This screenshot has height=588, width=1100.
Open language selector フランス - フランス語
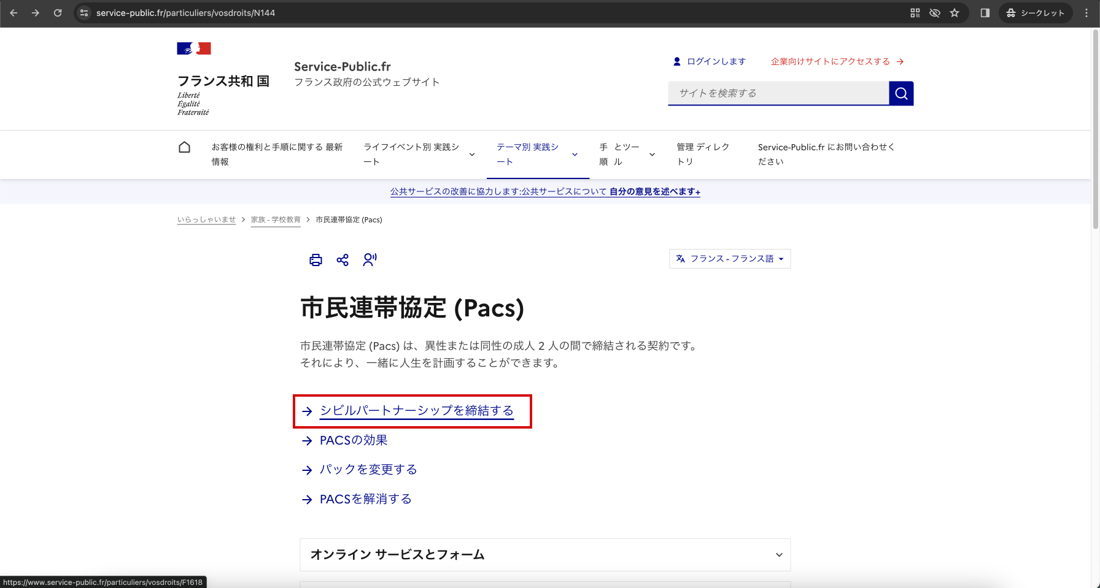click(x=730, y=259)
